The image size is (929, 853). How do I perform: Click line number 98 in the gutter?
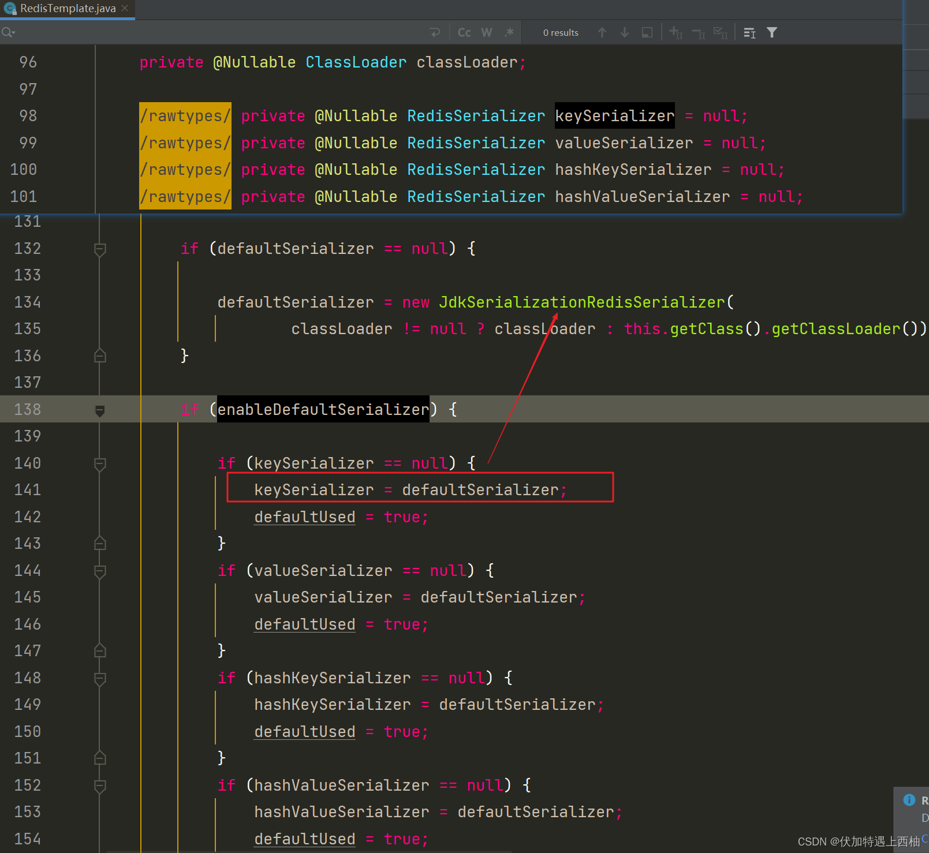[x=28, y=115]
